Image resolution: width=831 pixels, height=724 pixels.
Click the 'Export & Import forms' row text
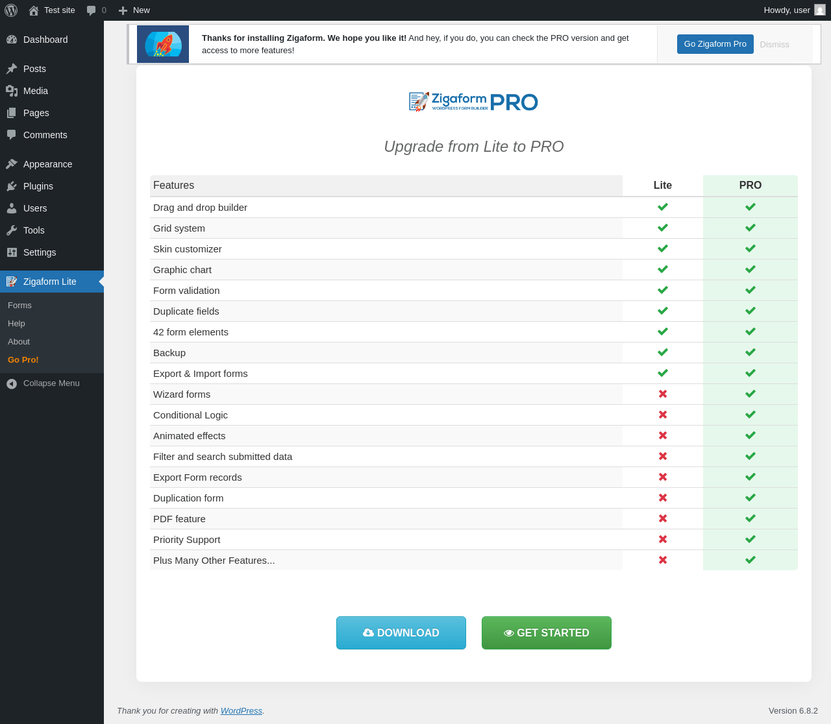pos(201,374)
